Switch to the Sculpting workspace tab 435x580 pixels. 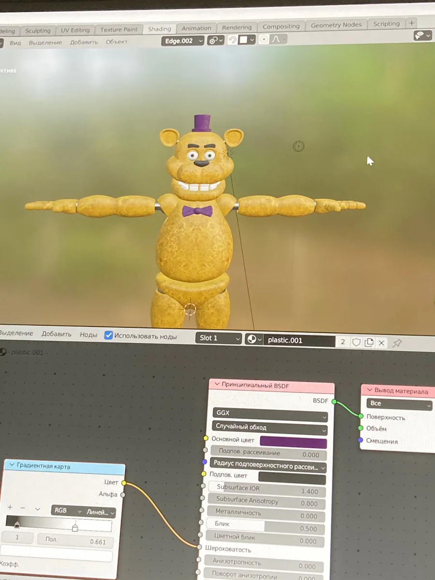coord(37,30)
